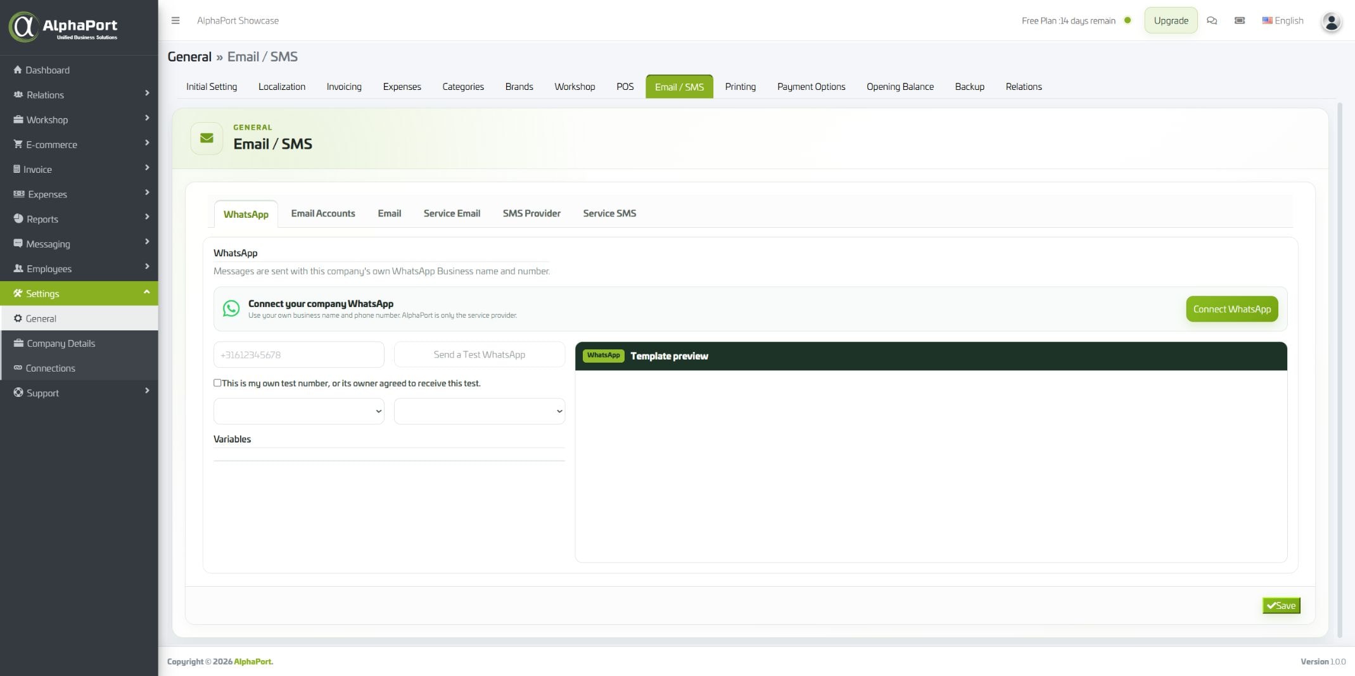This screenshot has height=676, width=1355.
Task: Open the Service SMS tab
Action: point(609,213)
